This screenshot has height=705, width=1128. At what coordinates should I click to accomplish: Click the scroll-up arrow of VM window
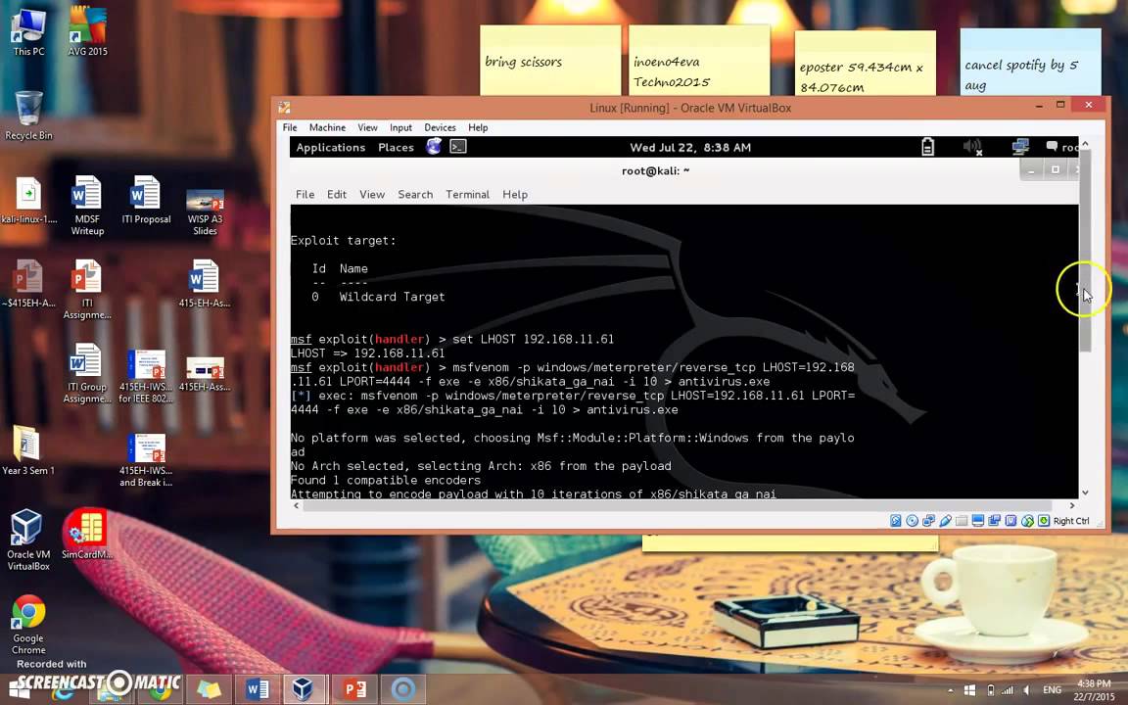pos(1085,144)
